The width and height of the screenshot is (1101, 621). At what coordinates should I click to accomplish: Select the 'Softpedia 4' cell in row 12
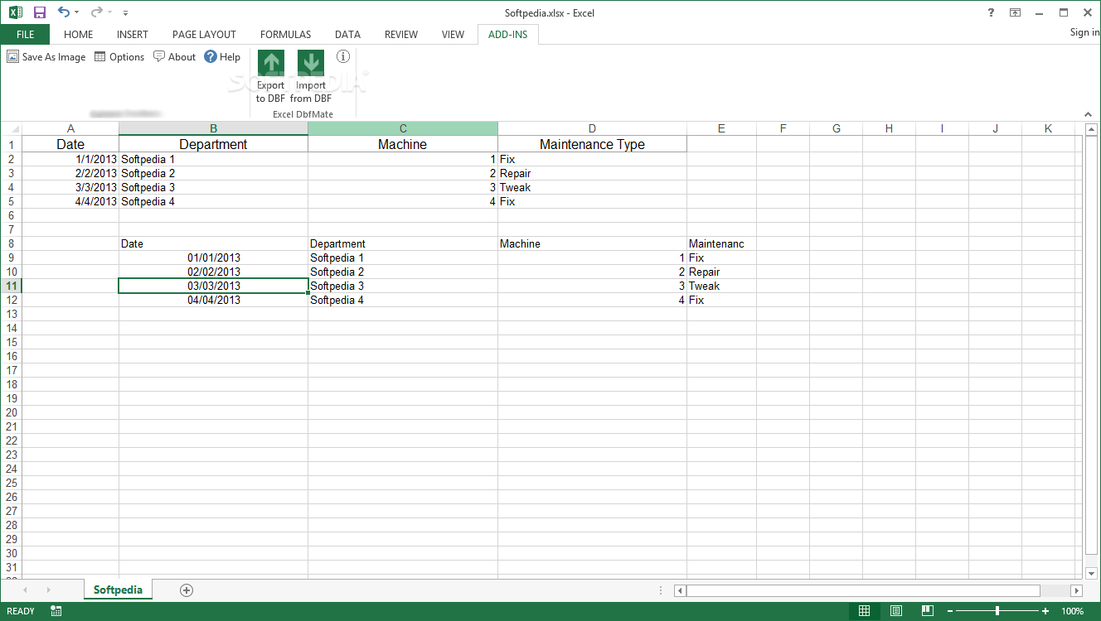(x=403, y=300)
